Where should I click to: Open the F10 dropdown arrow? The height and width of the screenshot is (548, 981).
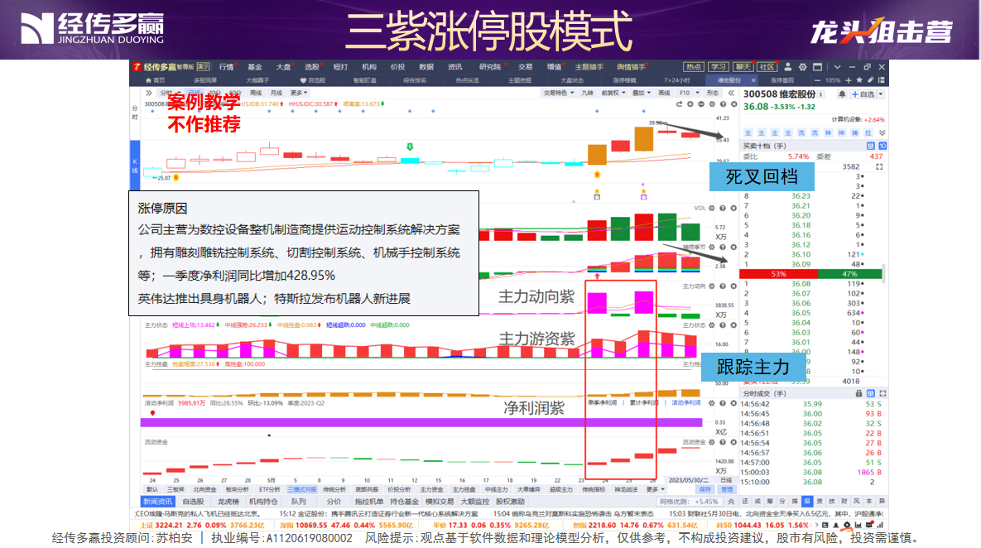click(698, 94)
